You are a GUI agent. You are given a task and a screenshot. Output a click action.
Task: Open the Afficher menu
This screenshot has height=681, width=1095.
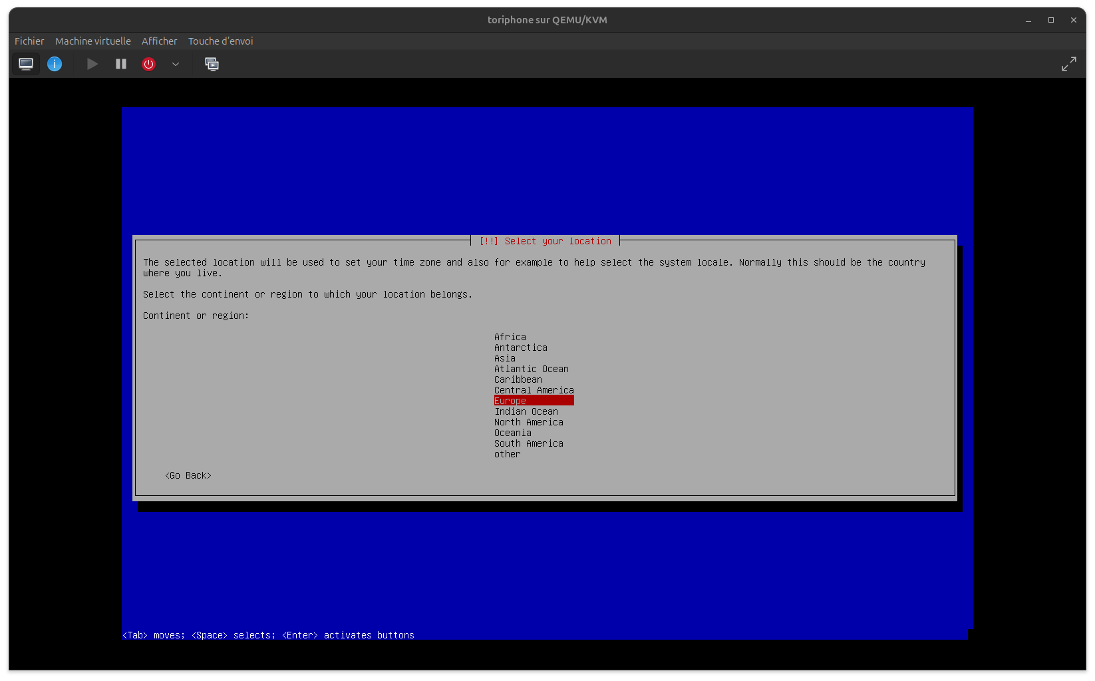[159, 41]
